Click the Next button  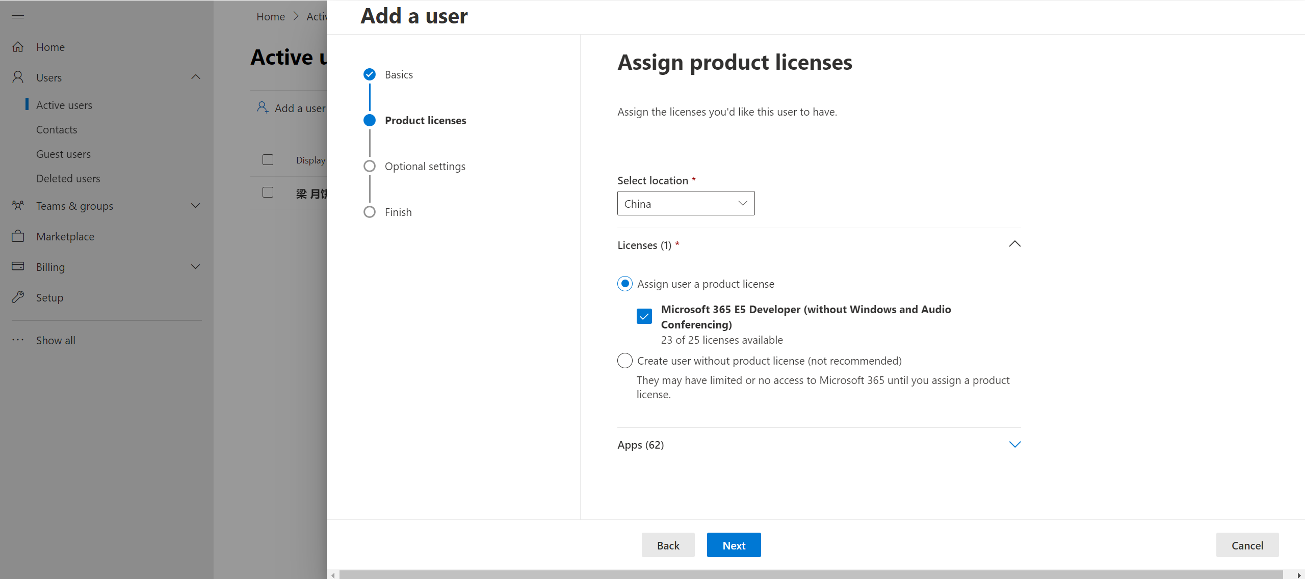tap(733, 544)
